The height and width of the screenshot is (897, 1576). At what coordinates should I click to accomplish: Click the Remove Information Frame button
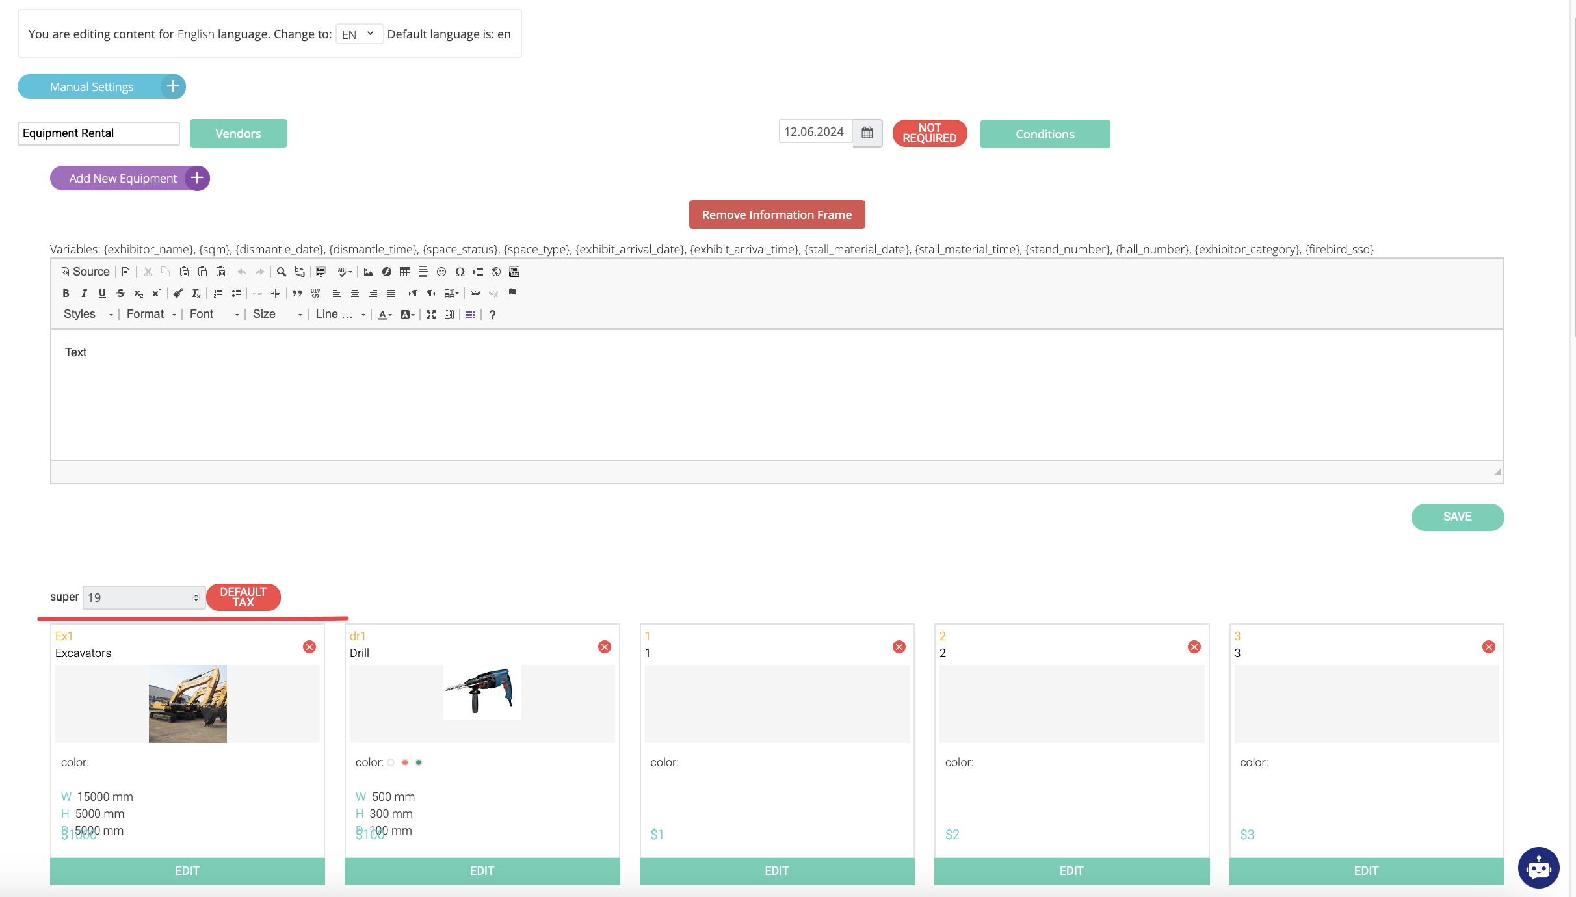tap(776, 214)
